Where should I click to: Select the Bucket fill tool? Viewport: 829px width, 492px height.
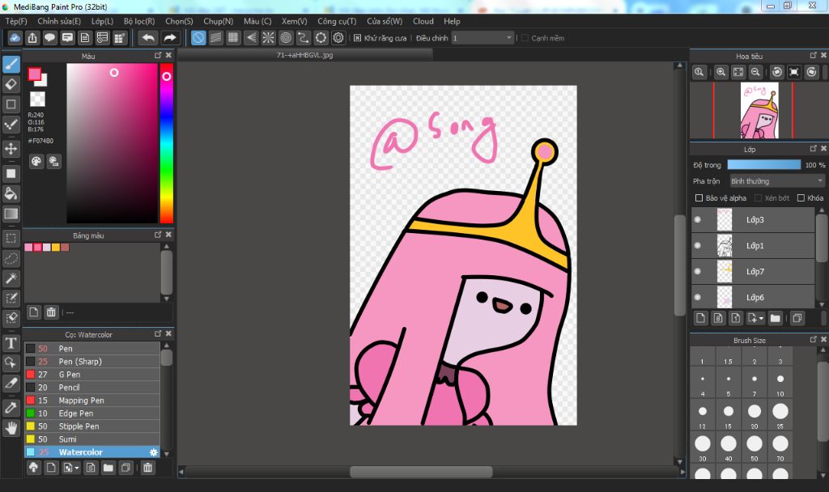(x=11, y=193)
